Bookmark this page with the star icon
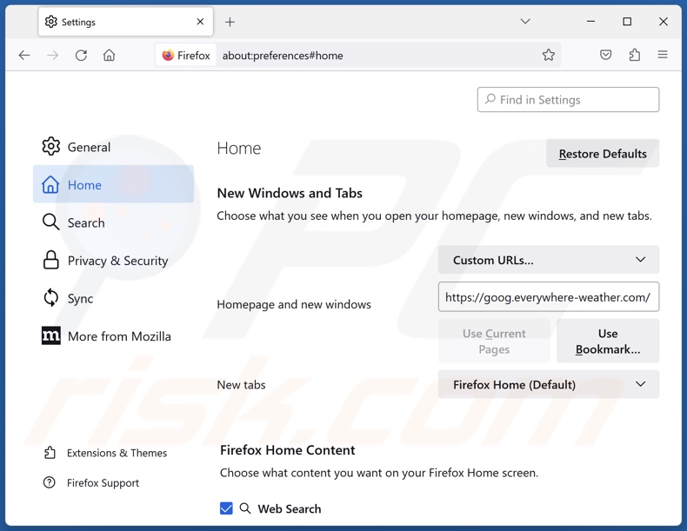Viewport: 687px width, 531px height. tap(548, 55)
